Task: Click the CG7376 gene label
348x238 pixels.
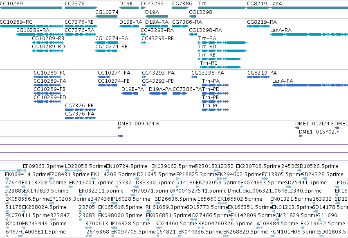Action: click(74, 4)
